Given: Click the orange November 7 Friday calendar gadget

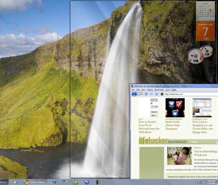Looking at the screenshot, I should tap(205, 31).
